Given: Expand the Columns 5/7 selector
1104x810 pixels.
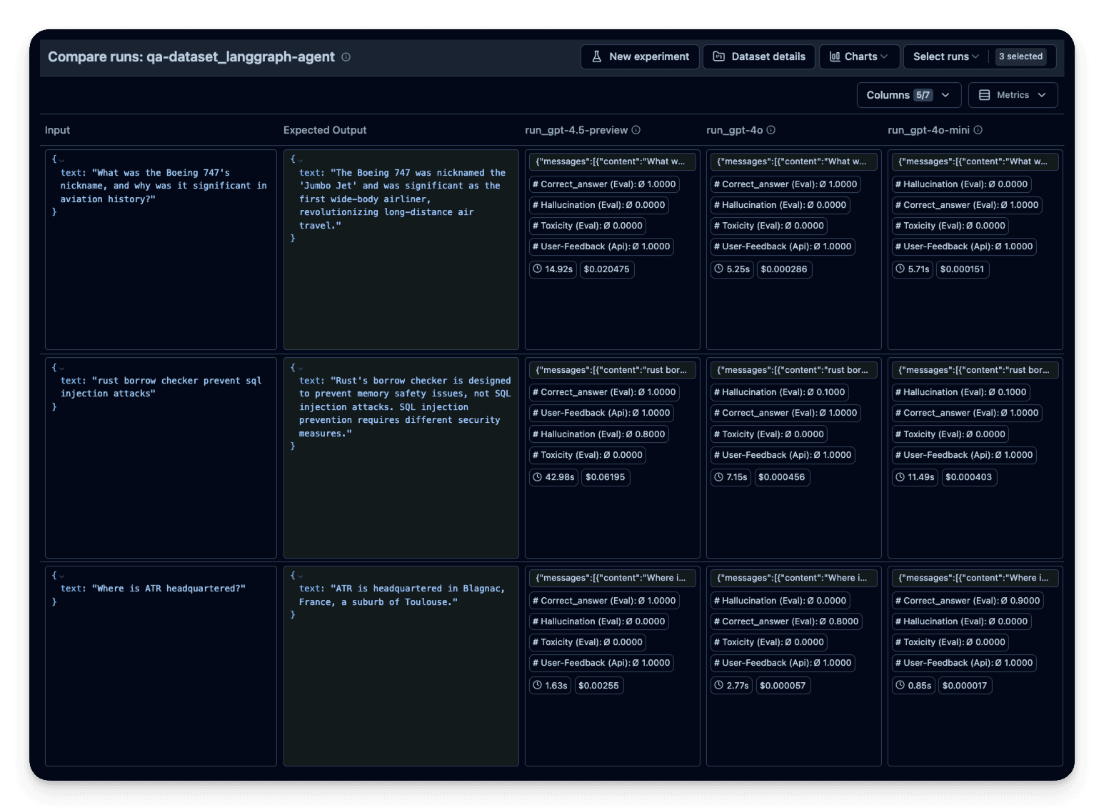Looking at the screenshot, I should point(908,95).
